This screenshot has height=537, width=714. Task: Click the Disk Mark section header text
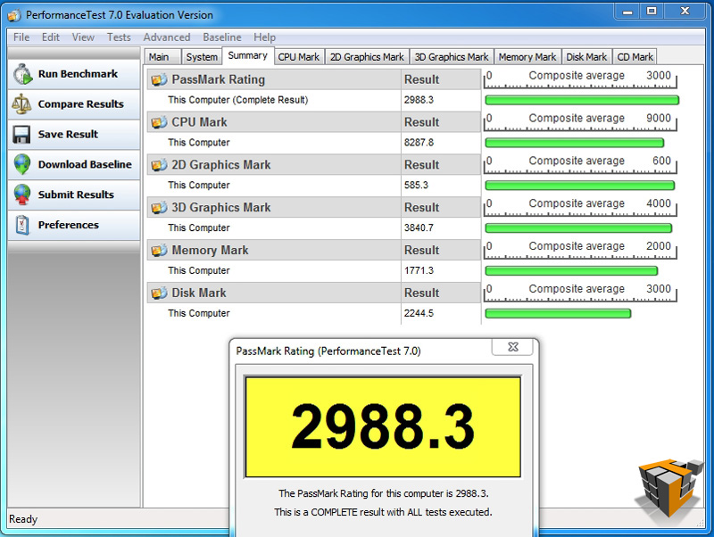click(198, 293)
